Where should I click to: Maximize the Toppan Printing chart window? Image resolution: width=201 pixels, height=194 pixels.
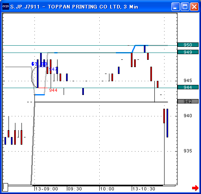(185, 6)
